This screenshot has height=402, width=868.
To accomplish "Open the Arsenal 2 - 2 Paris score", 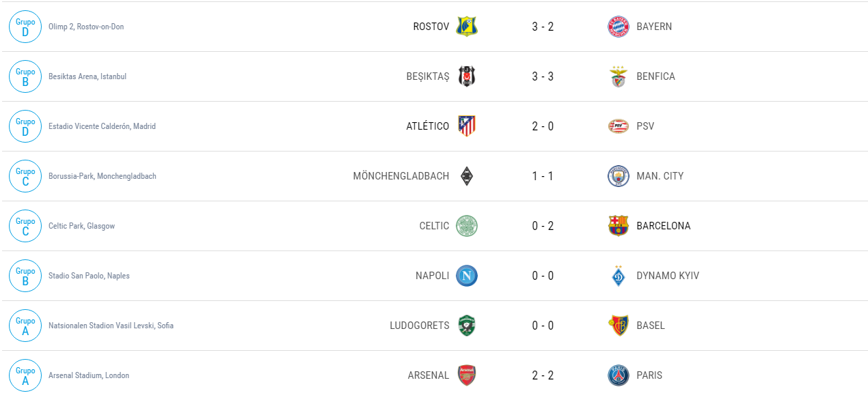I will click(x=543, y=375).
